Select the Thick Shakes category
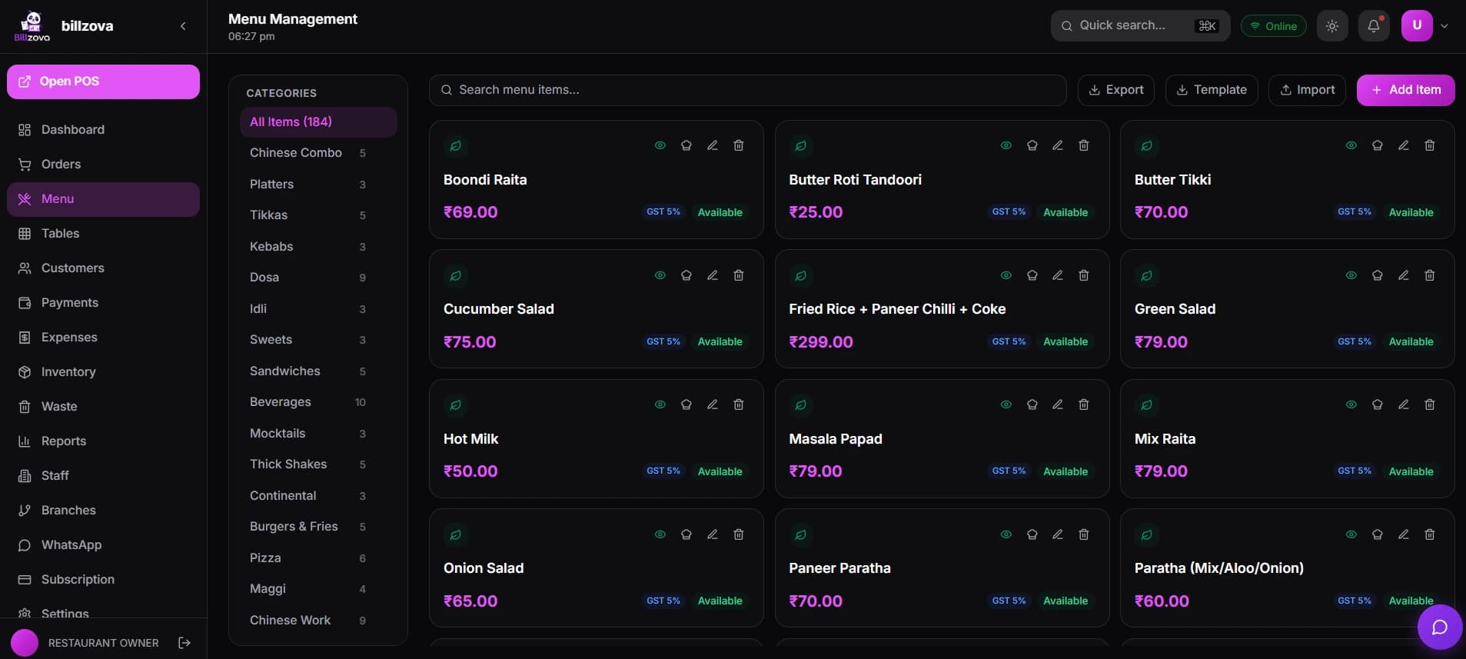Viewport: 1466px width, 659px height. pyautogui.click(x=318, y=464)
